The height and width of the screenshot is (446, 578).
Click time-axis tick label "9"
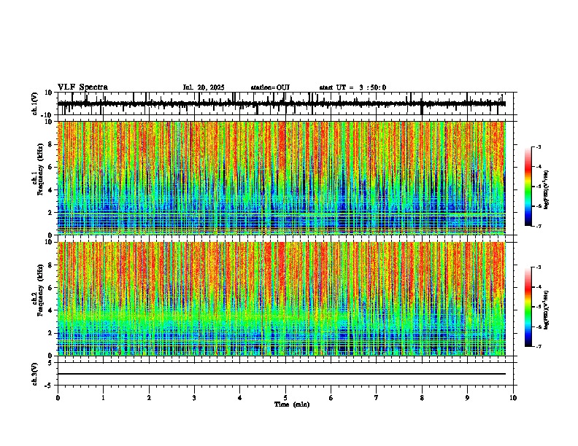pos(467,398)
